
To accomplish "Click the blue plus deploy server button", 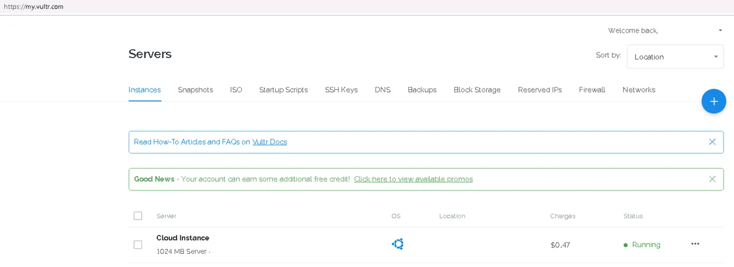I will pos(713,101).
